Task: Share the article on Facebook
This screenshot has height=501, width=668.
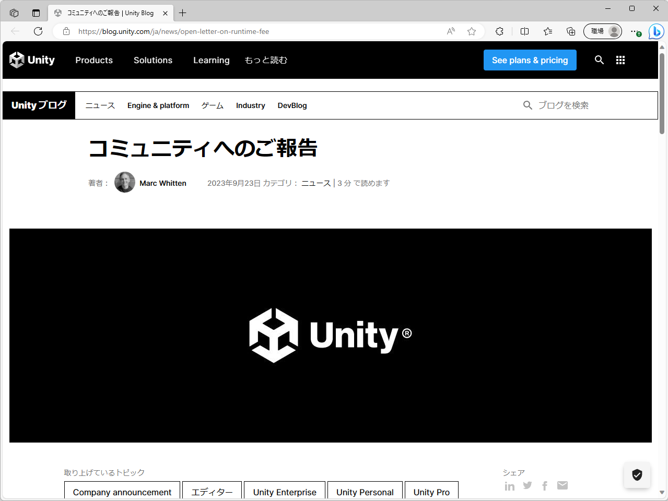Action: click(545, 485)
